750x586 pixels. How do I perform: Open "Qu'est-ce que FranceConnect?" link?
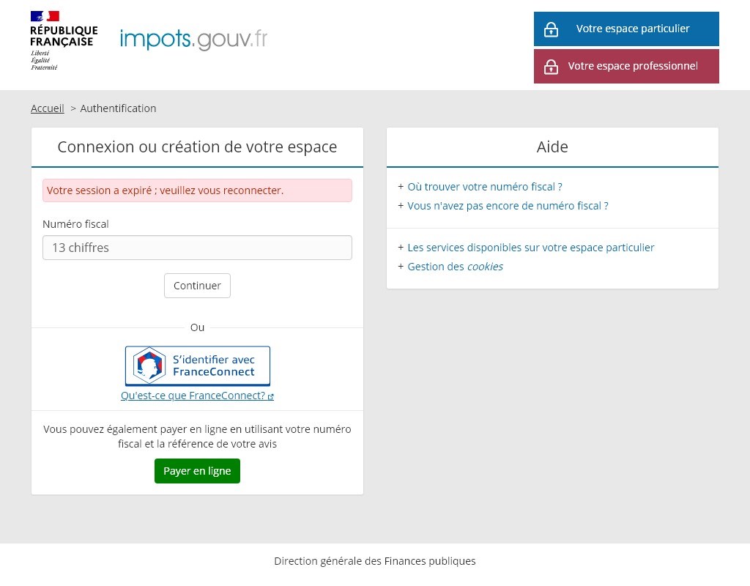193,396
